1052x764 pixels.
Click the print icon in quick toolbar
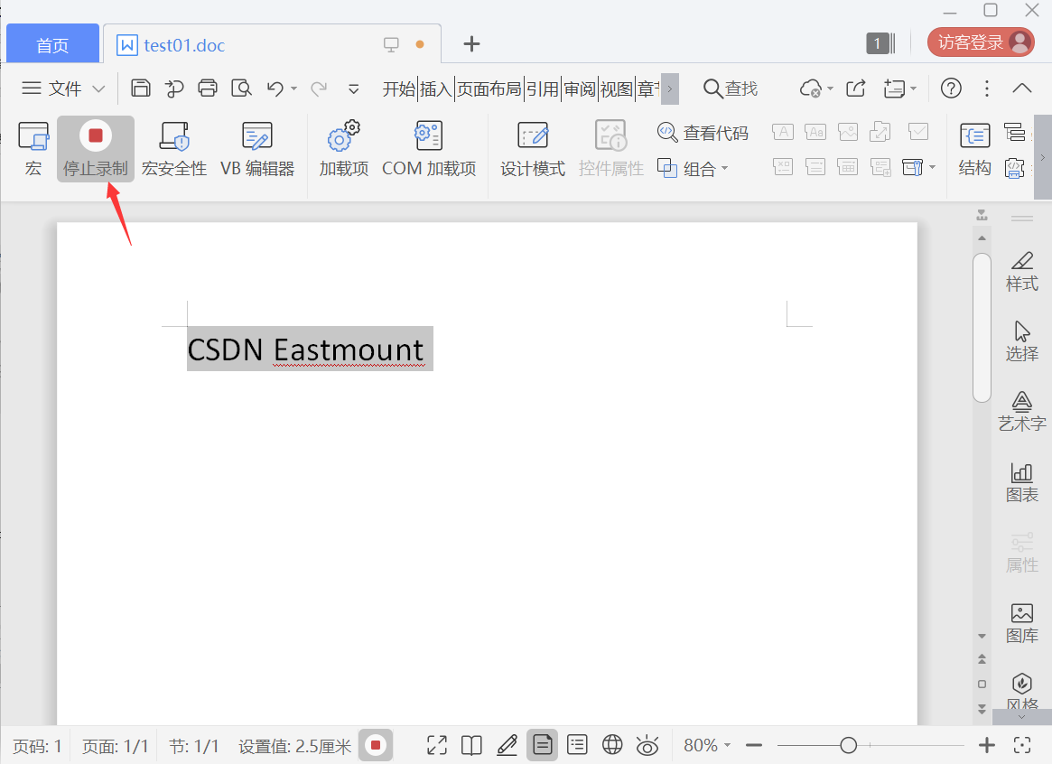208,88
